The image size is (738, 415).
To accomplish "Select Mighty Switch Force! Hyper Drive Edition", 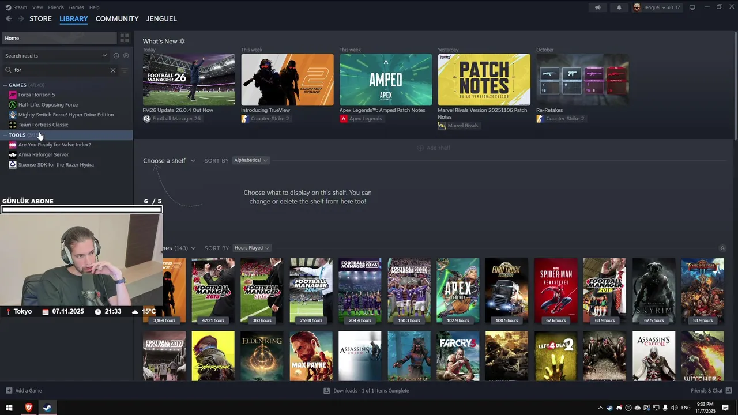I will coord(67,115).
